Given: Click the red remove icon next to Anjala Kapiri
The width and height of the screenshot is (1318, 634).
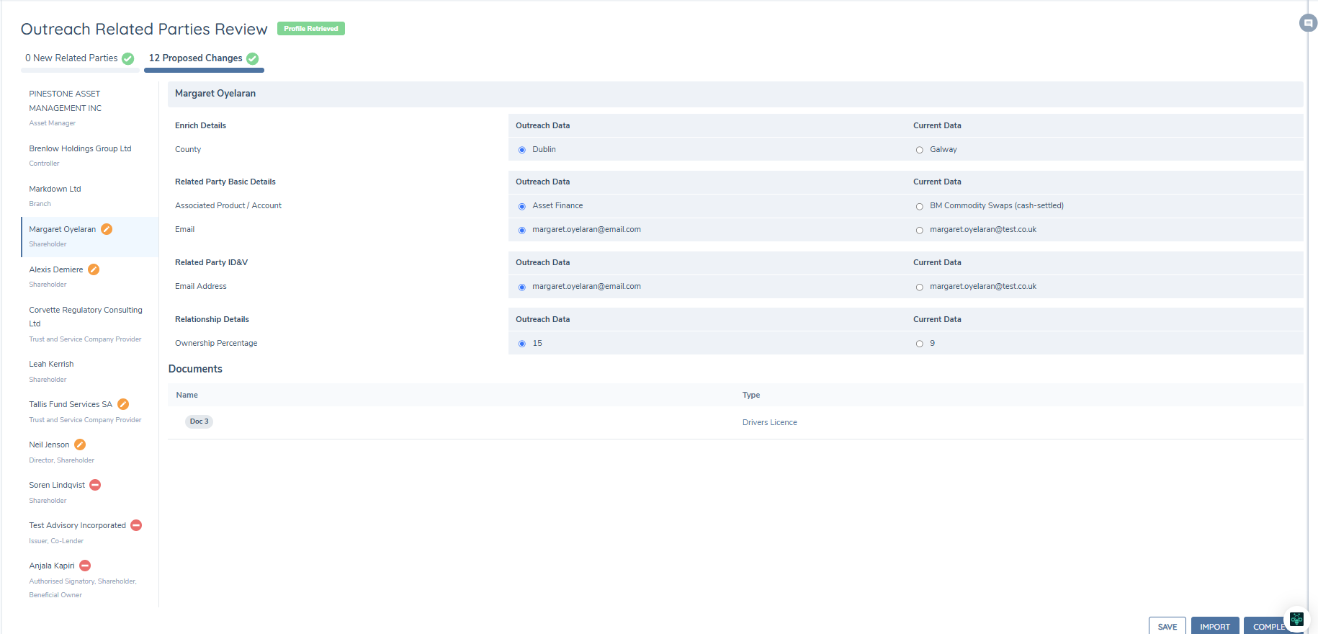Looking at the screenshot, I should point(85,566).
